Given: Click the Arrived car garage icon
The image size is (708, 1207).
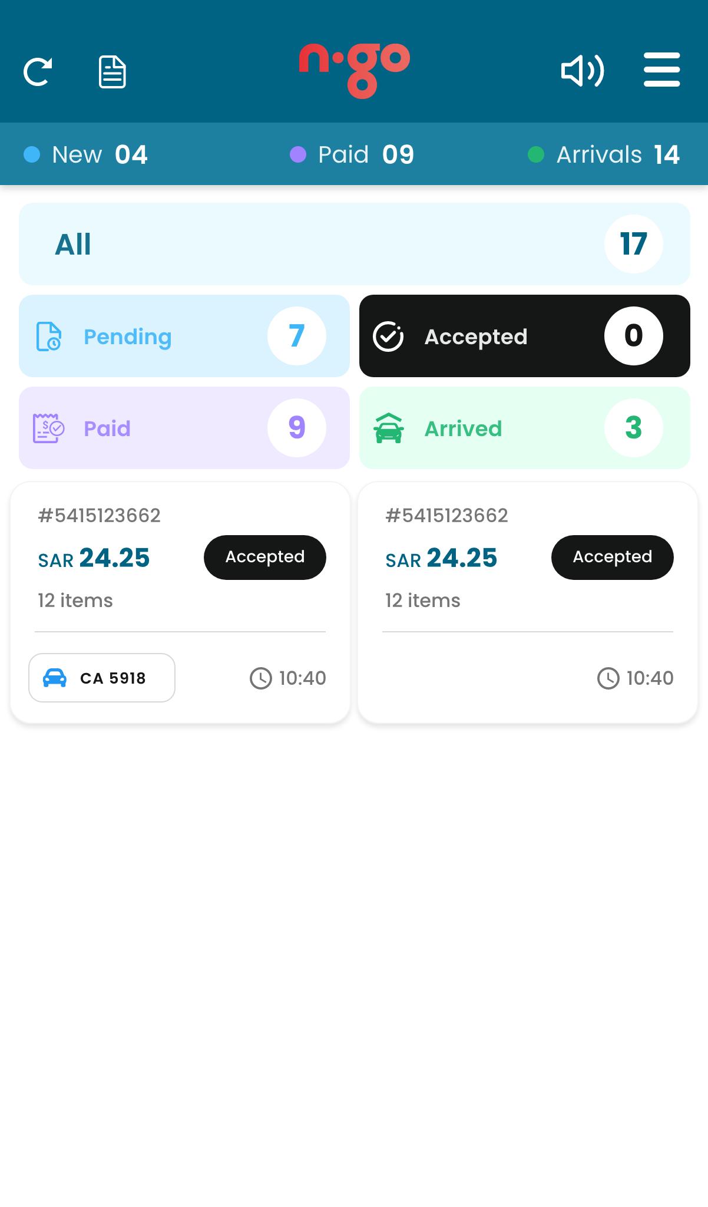Looking at the screenshot, I should point(389,428).
